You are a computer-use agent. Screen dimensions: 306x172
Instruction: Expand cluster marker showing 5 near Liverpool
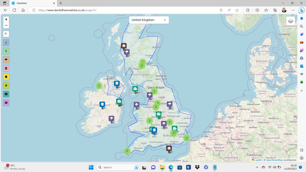click(x=156, y=107)
